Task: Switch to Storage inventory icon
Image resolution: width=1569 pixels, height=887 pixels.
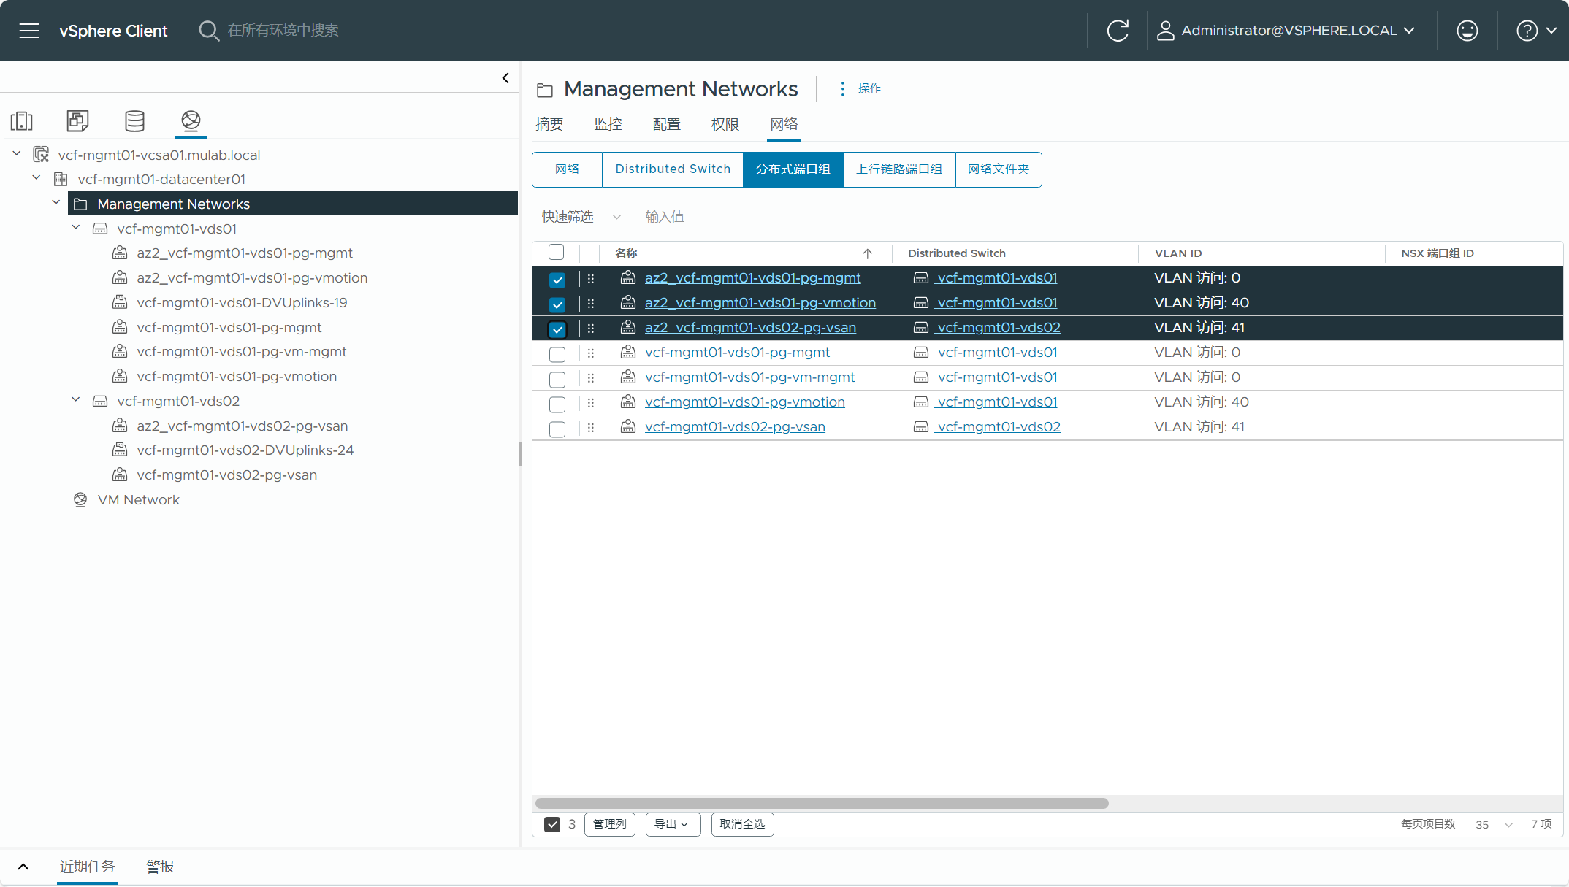Action: [x=134, y=120]
